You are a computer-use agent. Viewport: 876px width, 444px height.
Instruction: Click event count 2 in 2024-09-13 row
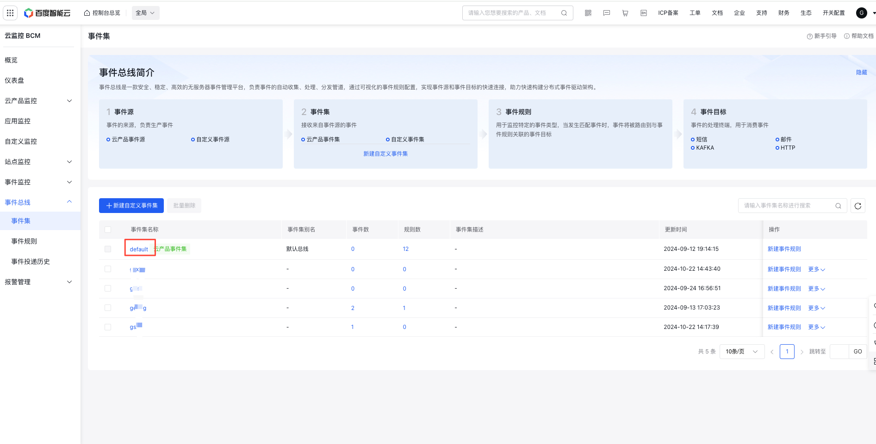(353, 308)
